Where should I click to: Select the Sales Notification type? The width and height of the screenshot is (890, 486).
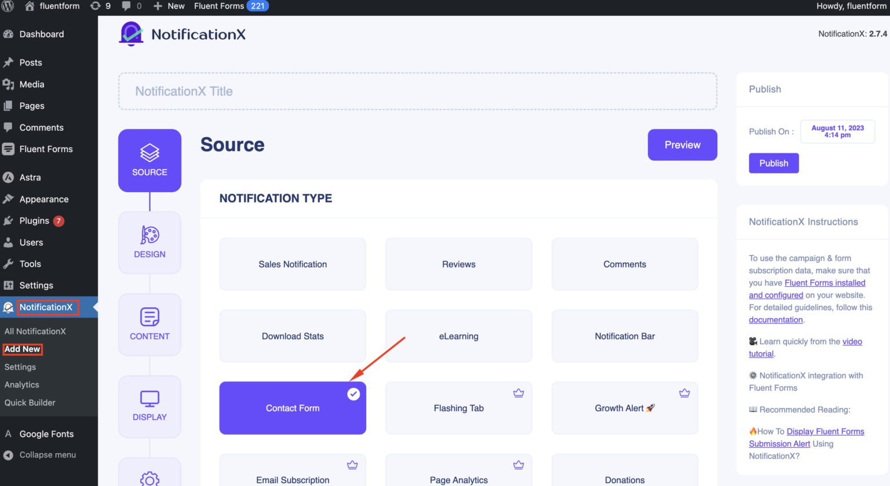pos(293,264)
